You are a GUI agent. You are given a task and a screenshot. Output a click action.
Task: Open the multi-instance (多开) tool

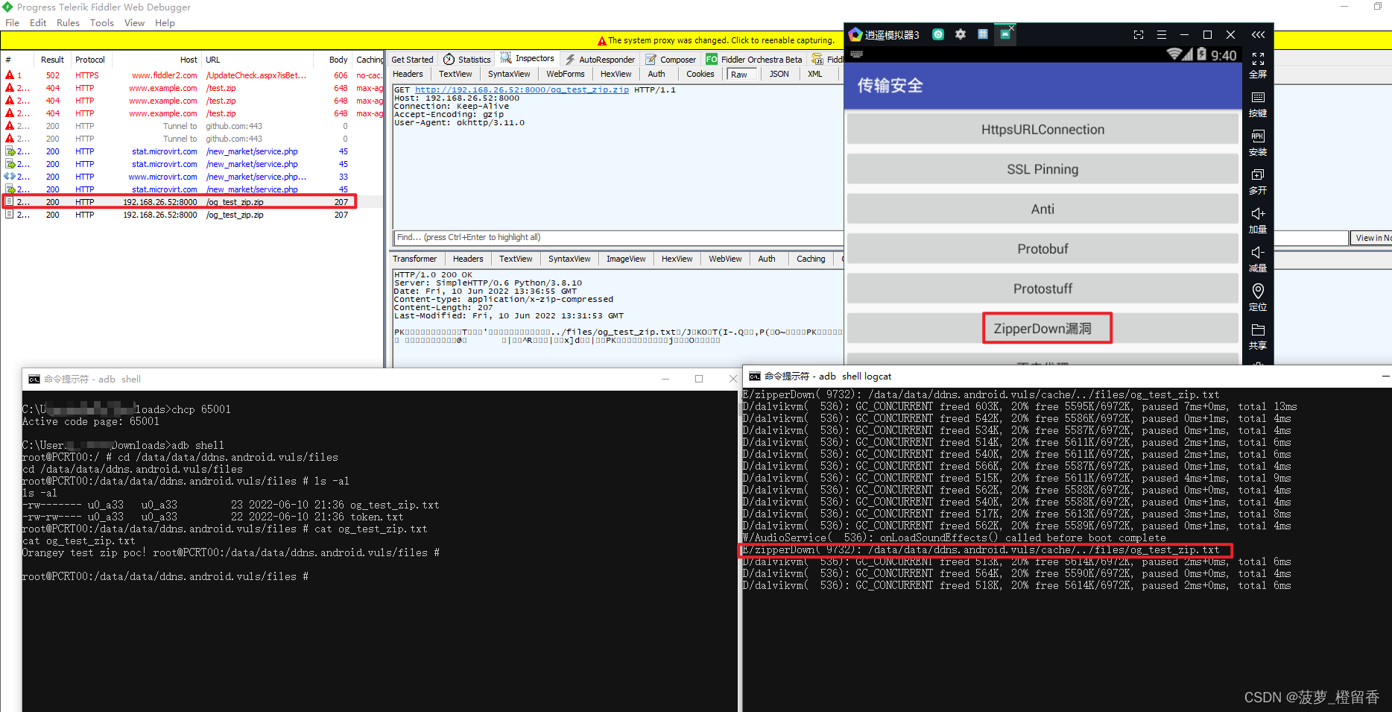(x=1258, y=181)
